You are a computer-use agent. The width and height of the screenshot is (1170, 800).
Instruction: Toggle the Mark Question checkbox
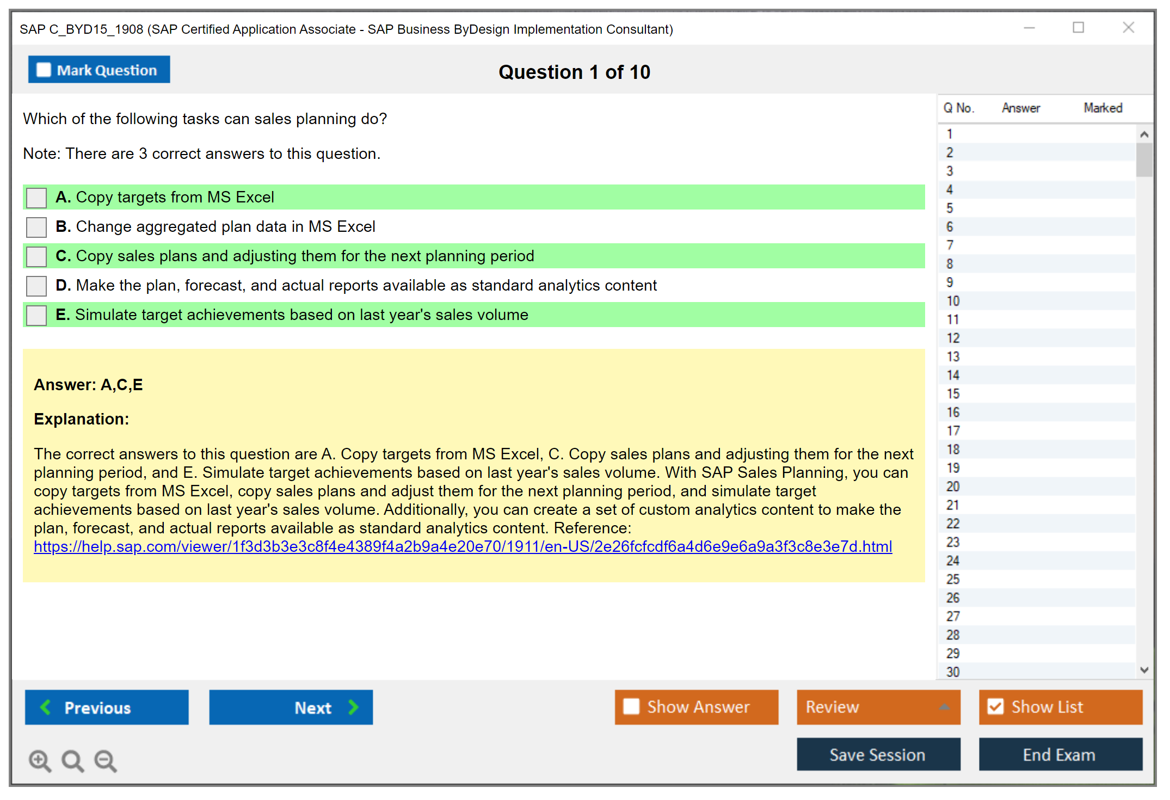44,70
